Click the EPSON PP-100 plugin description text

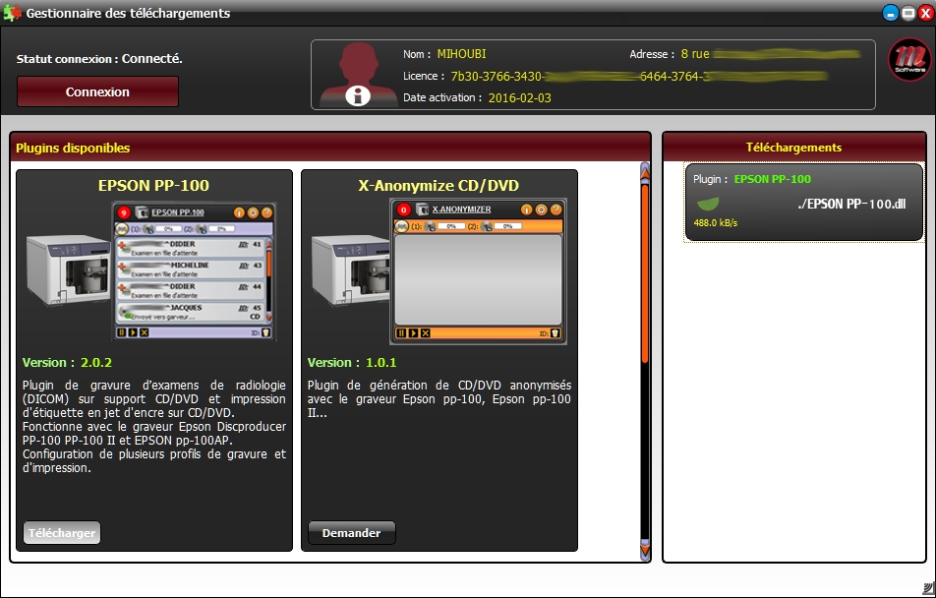(x=154, y=427)
